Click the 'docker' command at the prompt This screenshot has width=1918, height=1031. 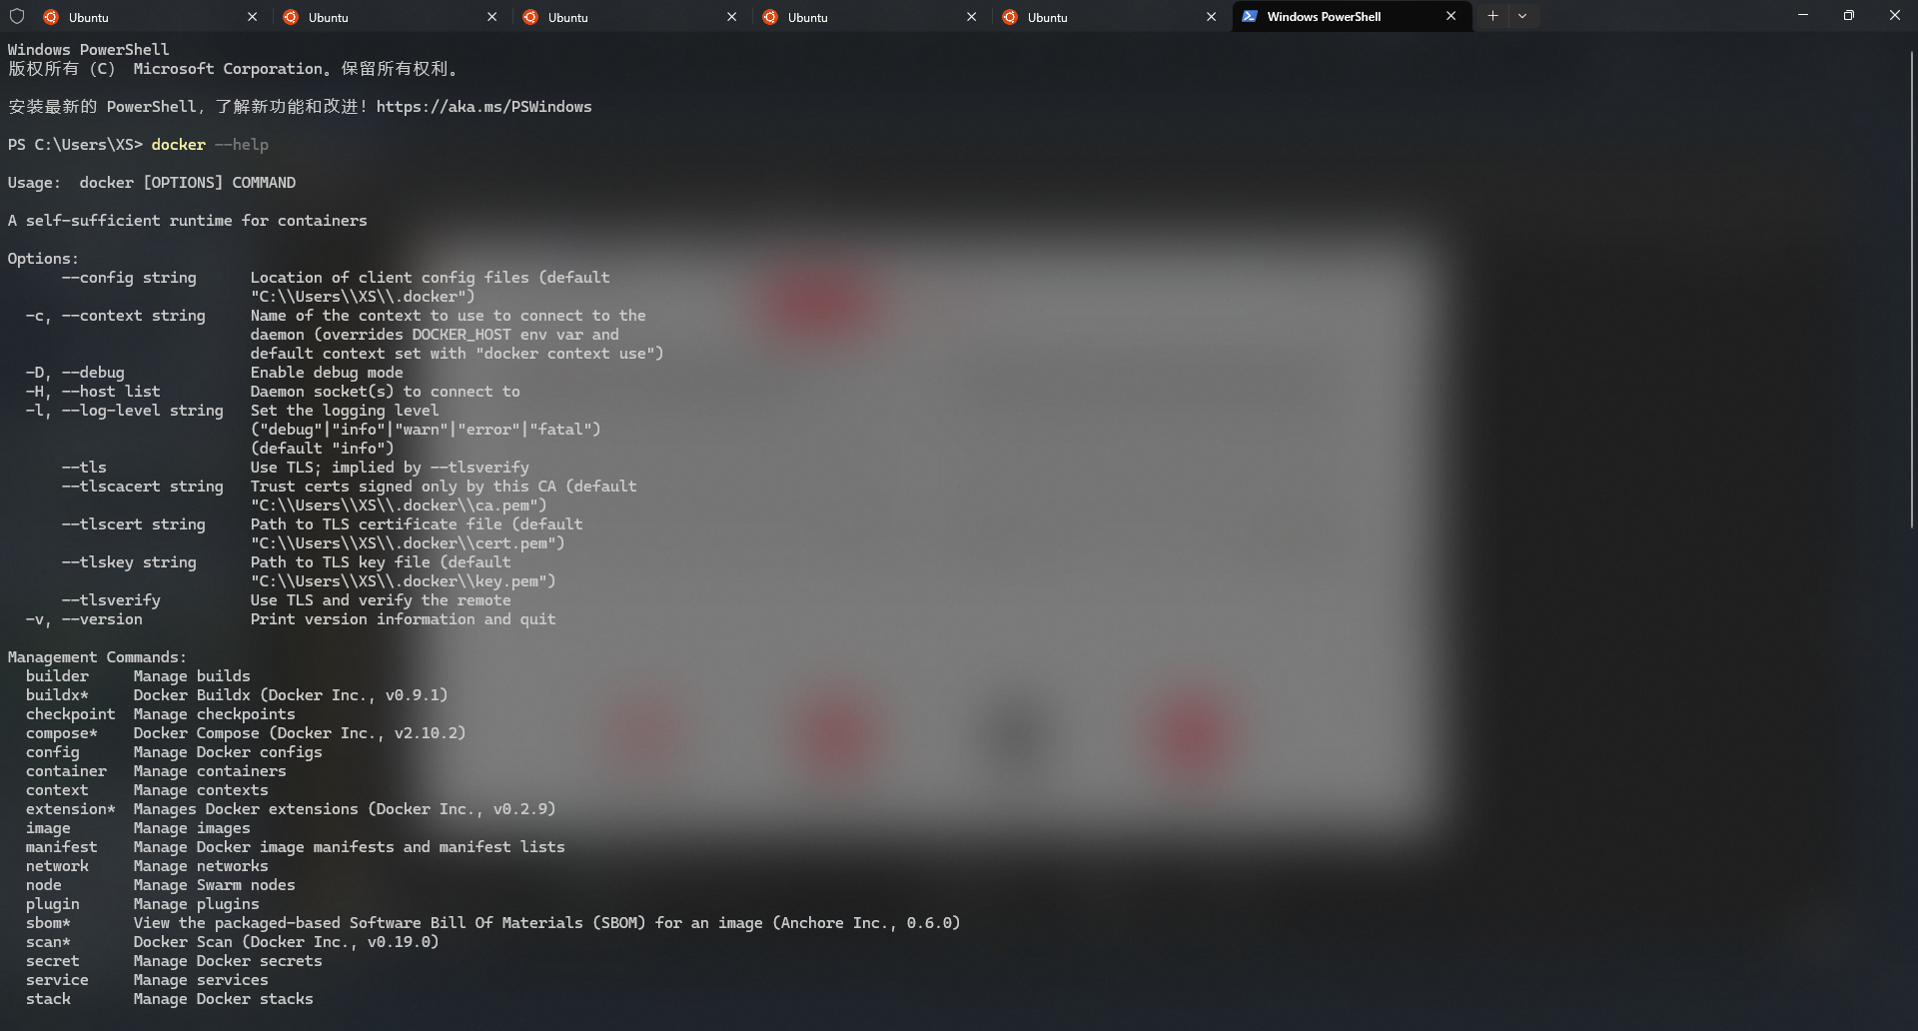pos(178,144)
